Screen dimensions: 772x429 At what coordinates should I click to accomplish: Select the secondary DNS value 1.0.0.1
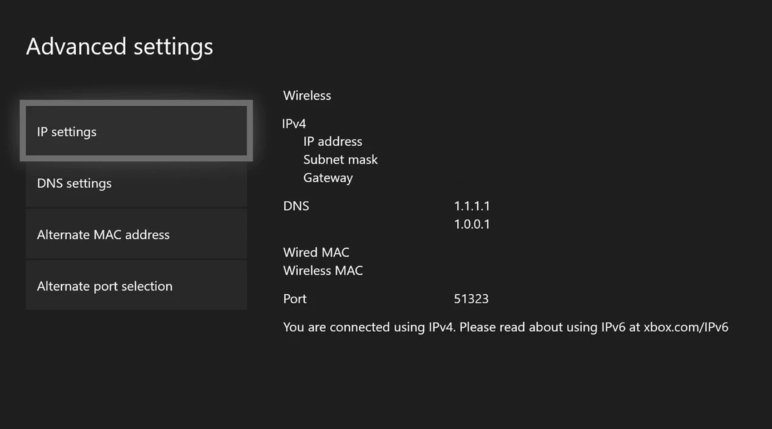tap(473, 225)
